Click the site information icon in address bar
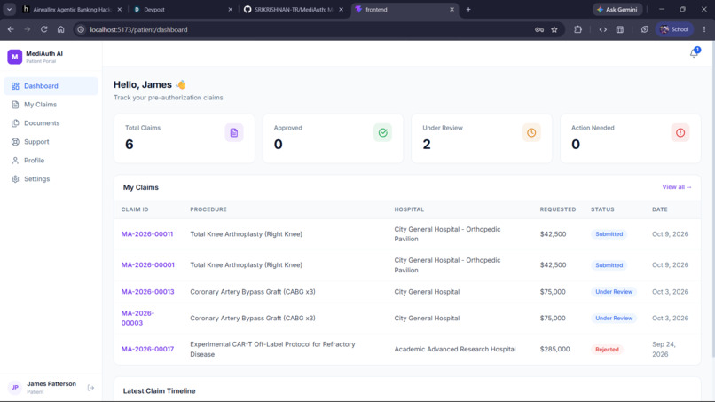The width and height of the screenshot is (715, 402). point(81,29)
